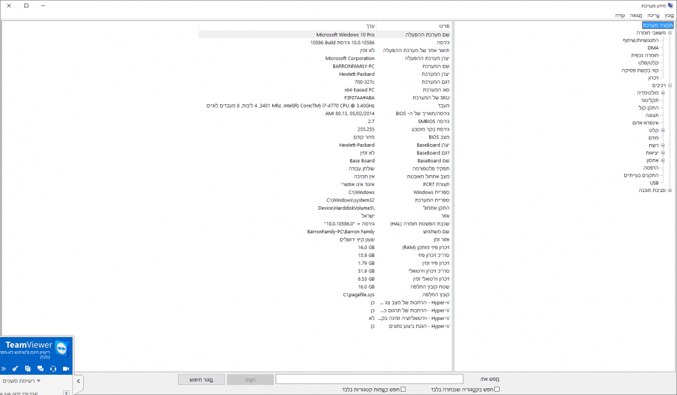
Task: Click the TeamViewer brush whiteboard icon
Action: (15, 369)
